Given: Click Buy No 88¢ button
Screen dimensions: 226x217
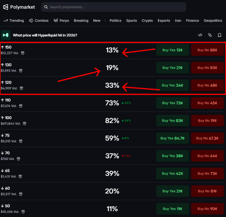Looking at the screenshot, I should [x=207, y=50].
